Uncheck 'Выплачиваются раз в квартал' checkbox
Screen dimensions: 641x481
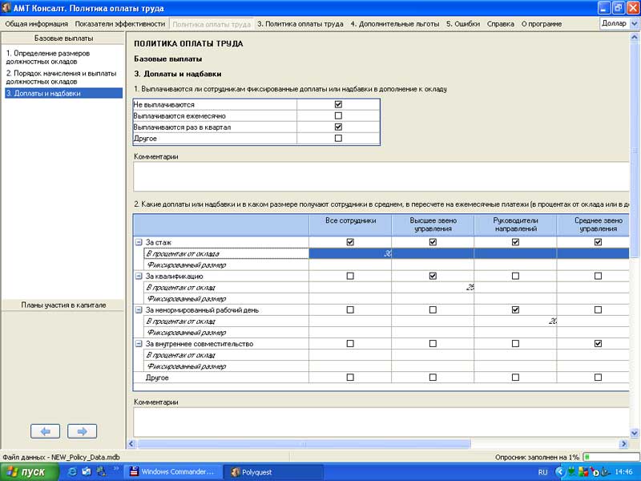pos(338,127)
